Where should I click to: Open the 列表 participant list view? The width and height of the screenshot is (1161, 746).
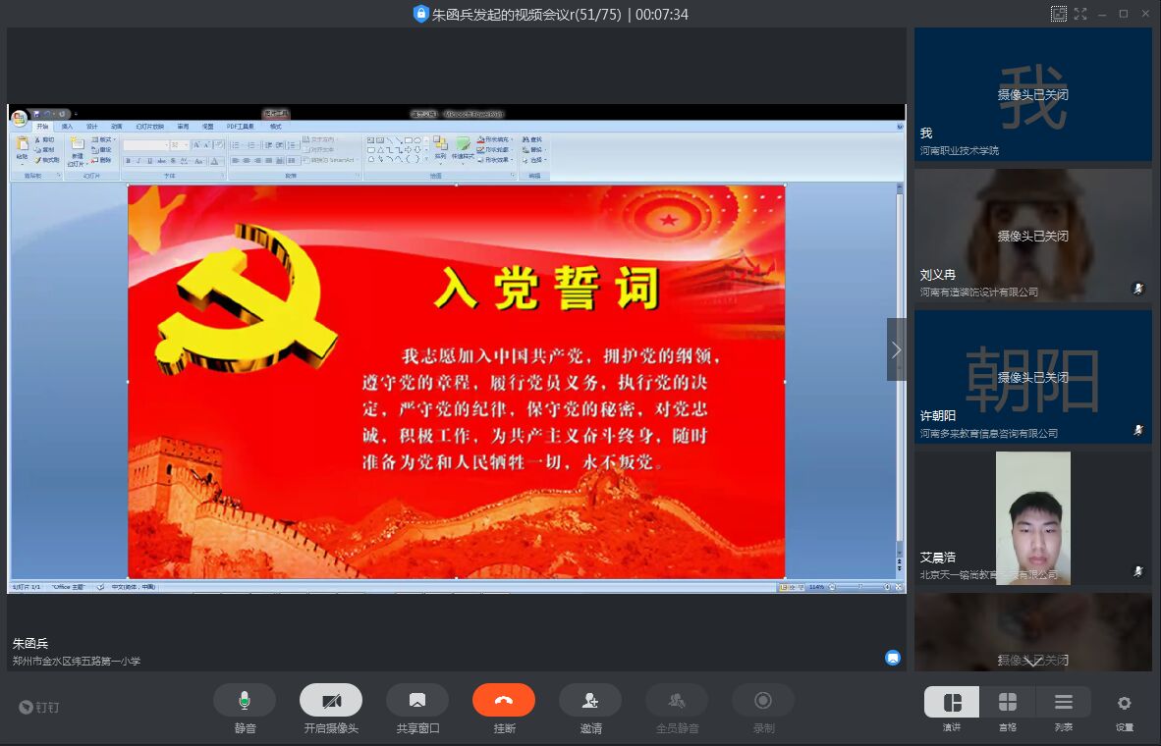(1064, 702)
